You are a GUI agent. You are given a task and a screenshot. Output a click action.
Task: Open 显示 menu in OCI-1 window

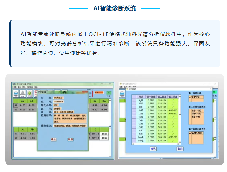pyautogui.click(x=24, y=87)
